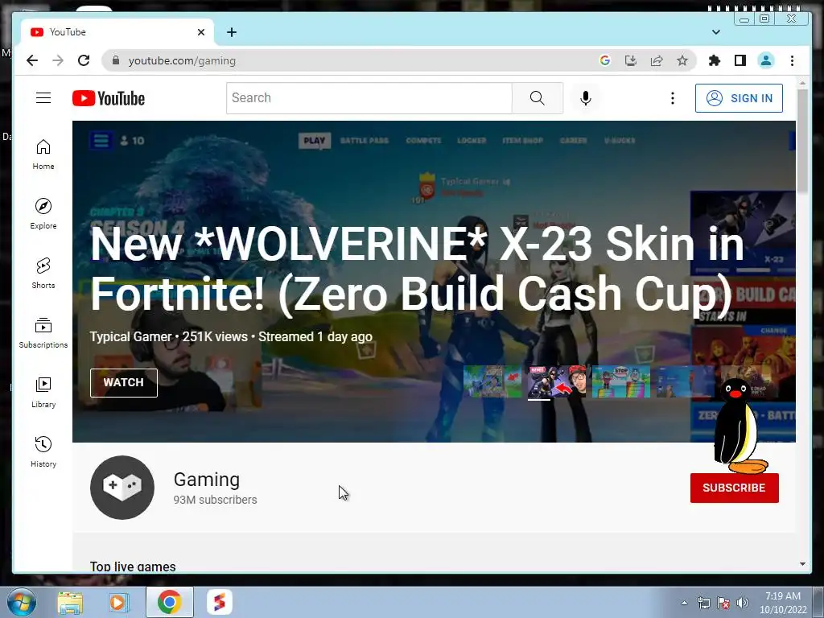
Task: Click the 93M subscribers text
Action: pos(215,500)
